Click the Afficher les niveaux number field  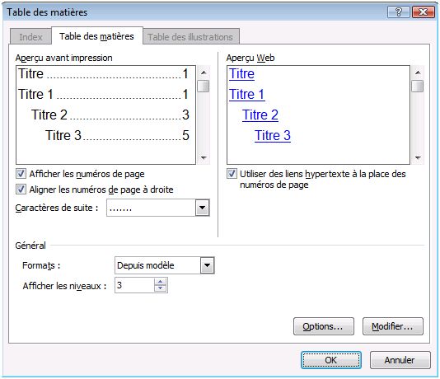[x=134, y=285]
